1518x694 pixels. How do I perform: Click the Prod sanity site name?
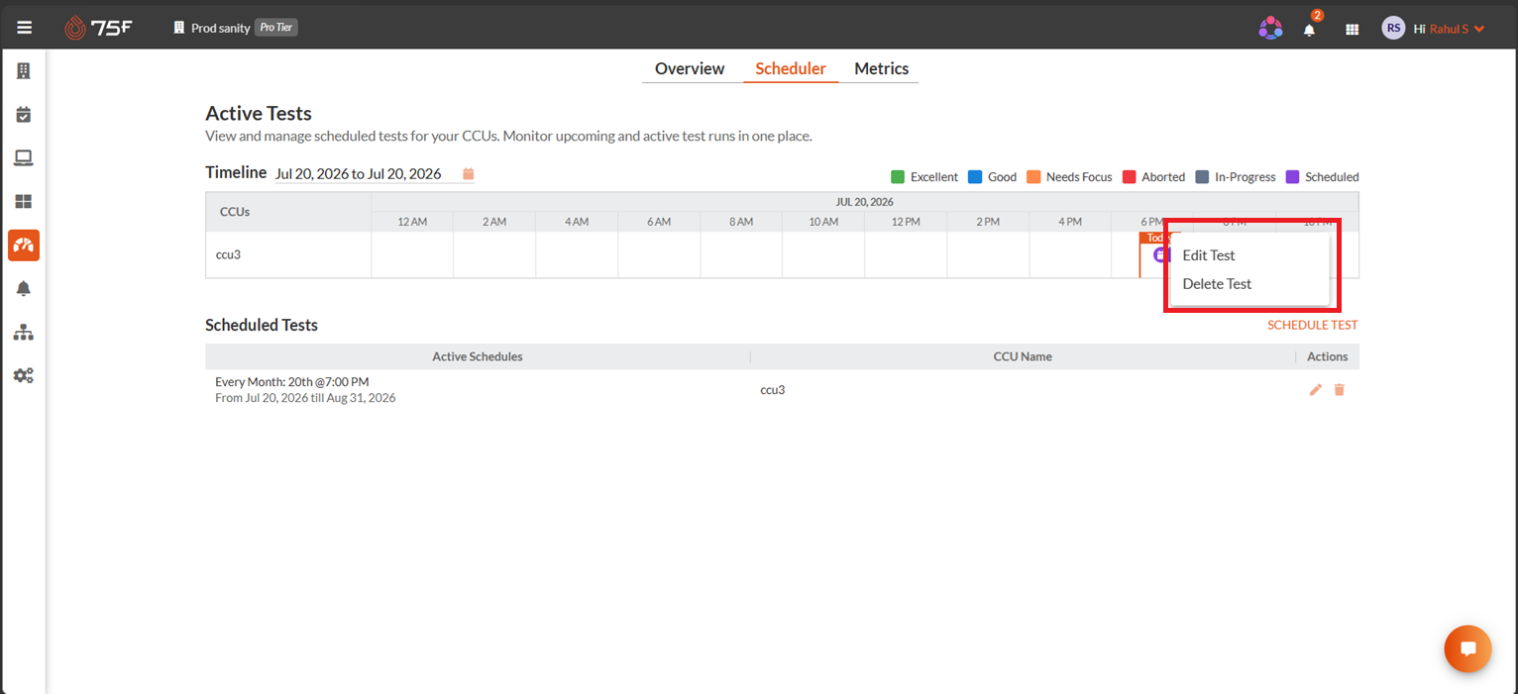(x=220, y=29)
